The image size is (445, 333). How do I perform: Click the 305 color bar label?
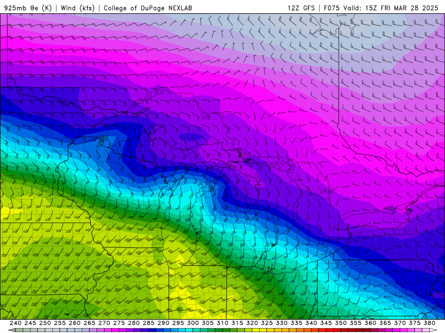[x=207, y=323]
